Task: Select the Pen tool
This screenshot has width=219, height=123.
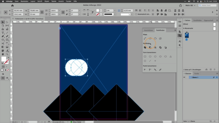Action: point(3,37)
